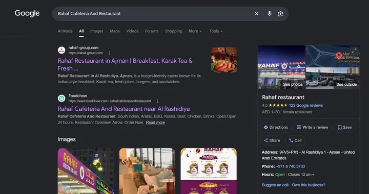Switch to AI Mode tab
The width and height of the screenshot is (369, 194).
click(x=65, y=31)
